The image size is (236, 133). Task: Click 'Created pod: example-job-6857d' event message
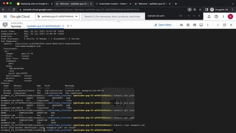(x=84, y=91)
